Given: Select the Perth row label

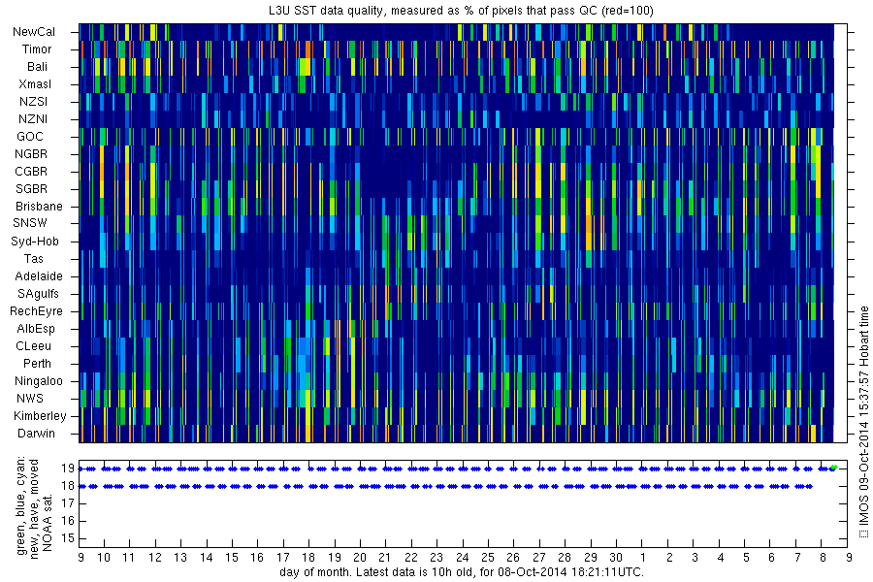Looking at the screenshot, I should pos(37,364).
